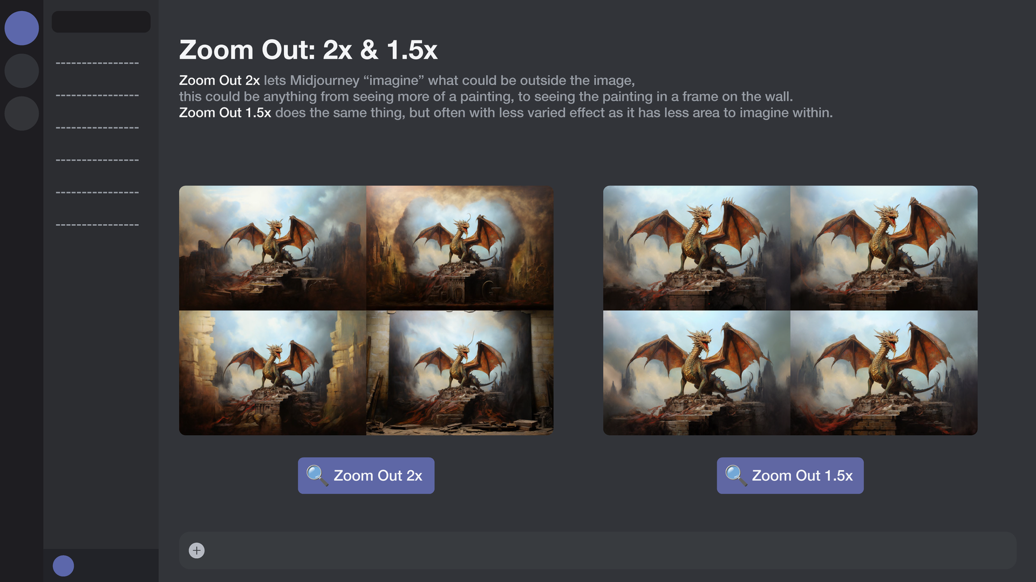Select the second gray server circle
The width and height of the screenshot is (1036, 582).
(x=22, y=71)
